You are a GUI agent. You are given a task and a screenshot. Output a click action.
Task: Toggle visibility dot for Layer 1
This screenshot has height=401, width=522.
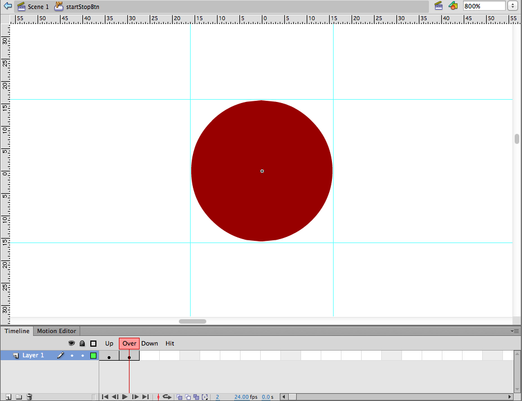click(72, 356)
